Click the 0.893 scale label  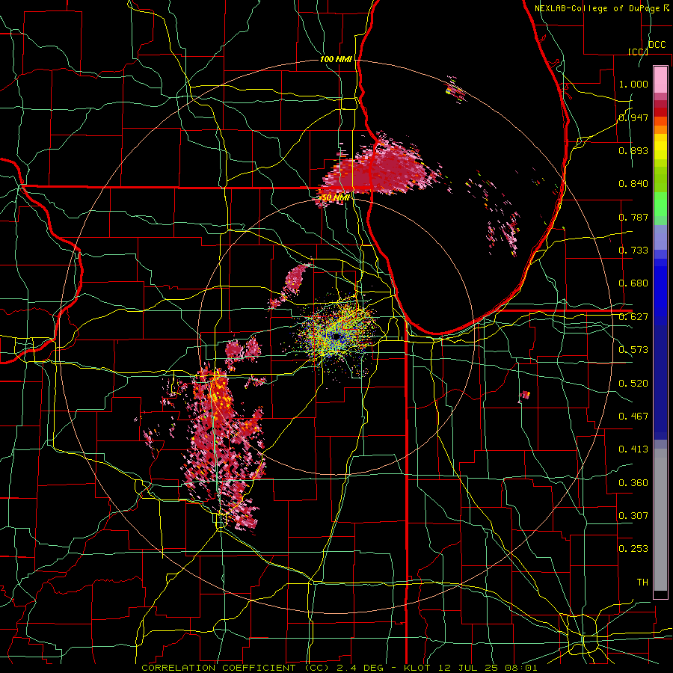633,150
